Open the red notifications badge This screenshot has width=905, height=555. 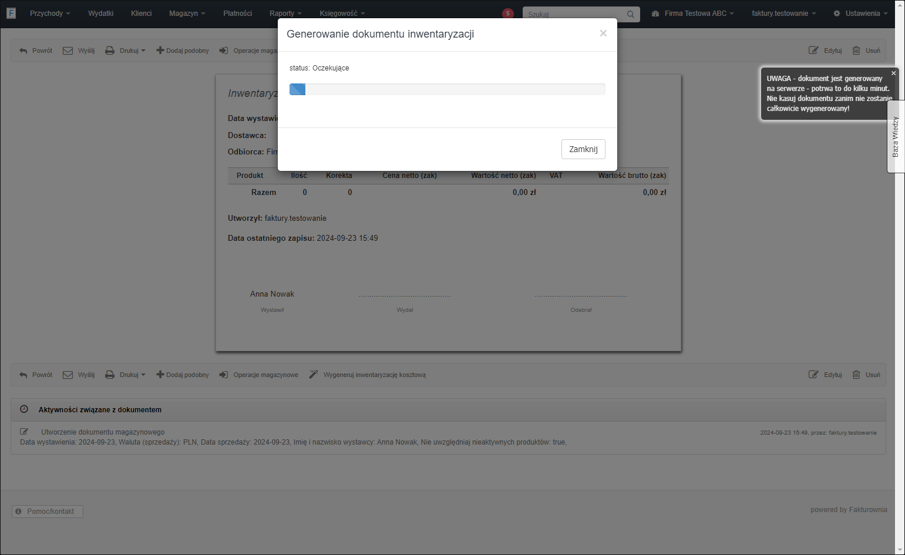(508, 14)
